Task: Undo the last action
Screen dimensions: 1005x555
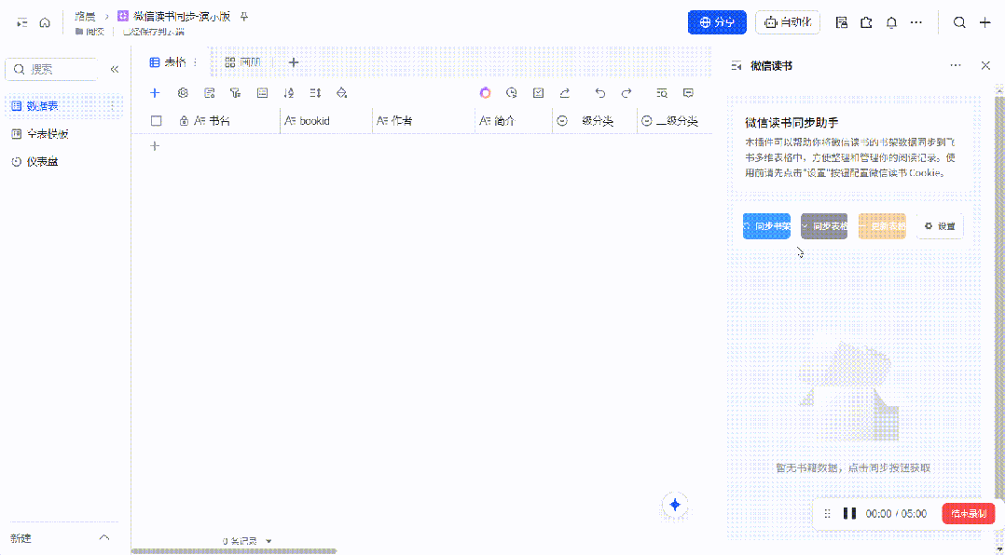Action: (x=600, y=93)
